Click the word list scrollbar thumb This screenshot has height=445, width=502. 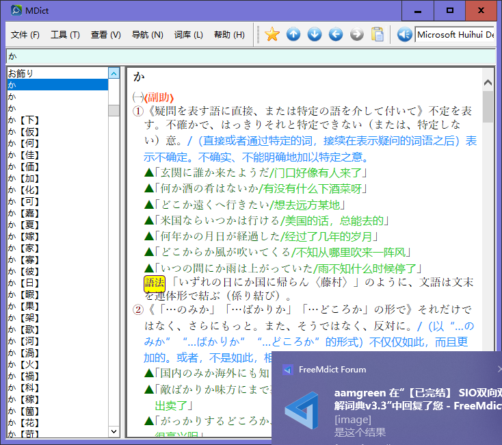tap(114, 110)
